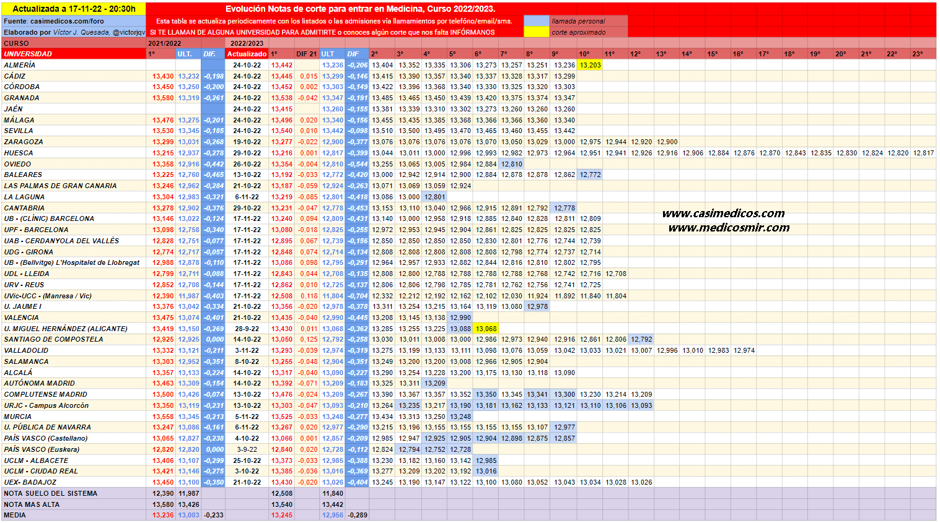Select the "-0,233" value in the MEDIA row
Image resolution: width=940 pixels, height=523 pixels.
tap(214, 515)
